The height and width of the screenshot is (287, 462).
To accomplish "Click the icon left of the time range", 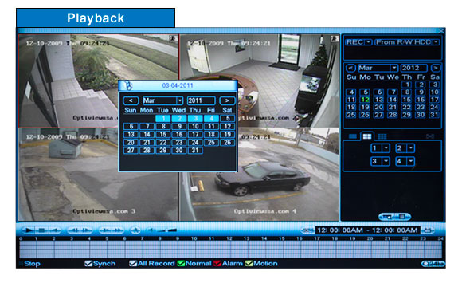I will coord(308,230).
